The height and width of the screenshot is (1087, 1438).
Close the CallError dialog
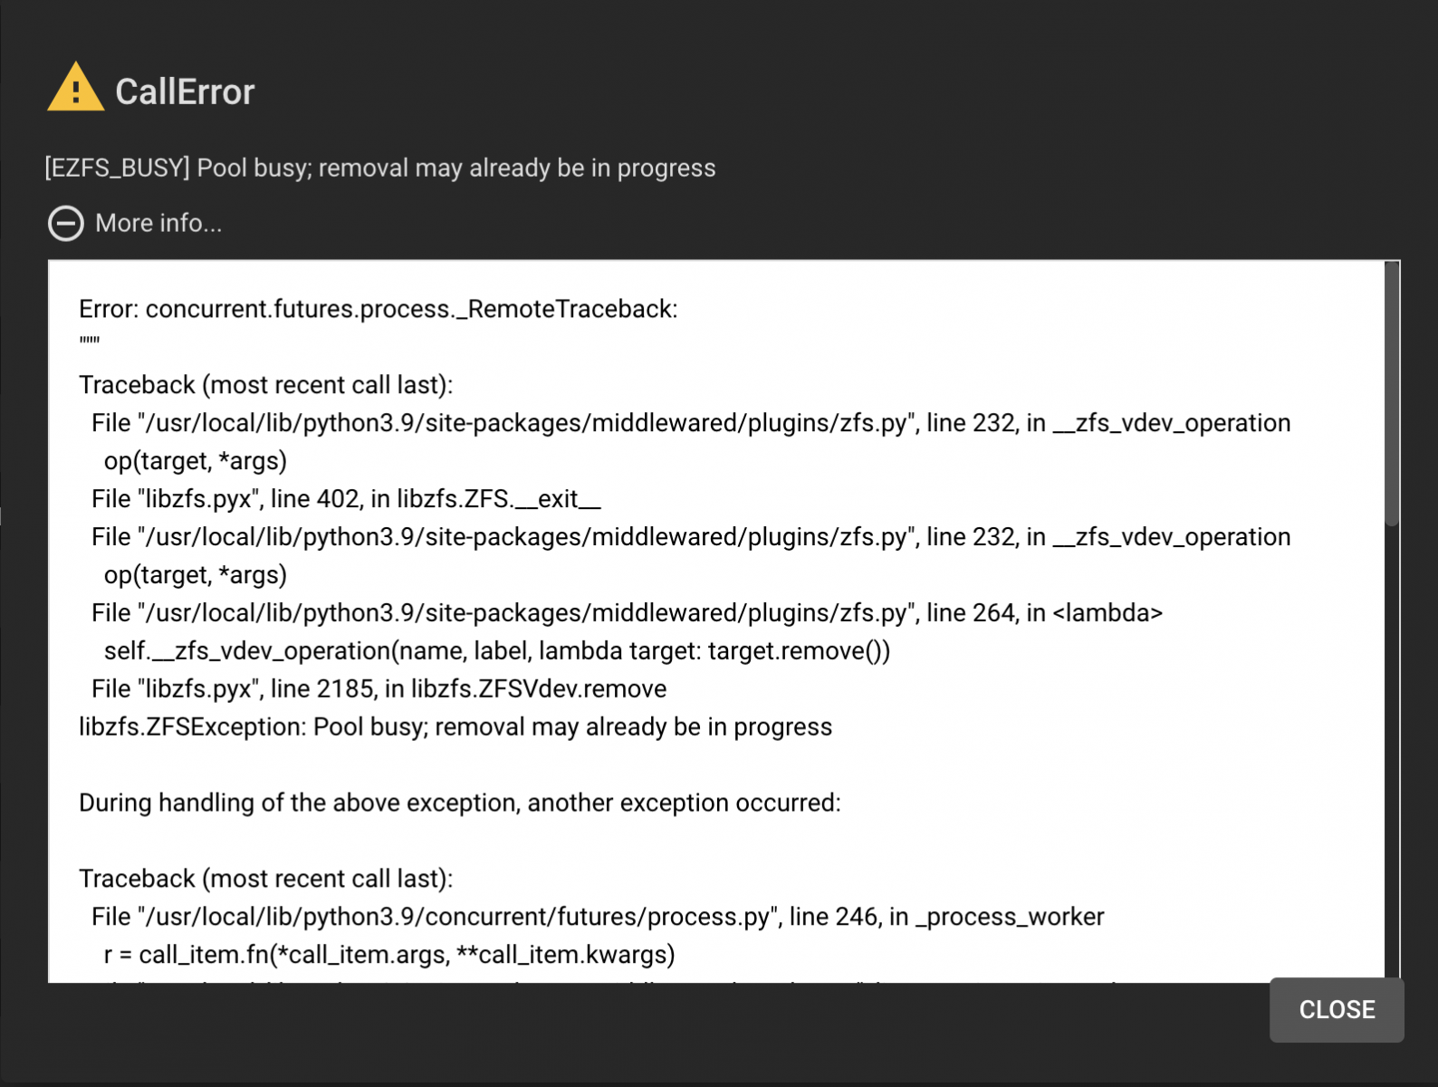[1337, 1009]
